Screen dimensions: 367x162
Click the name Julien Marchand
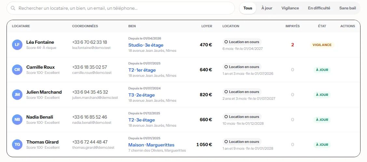point(44,92)
